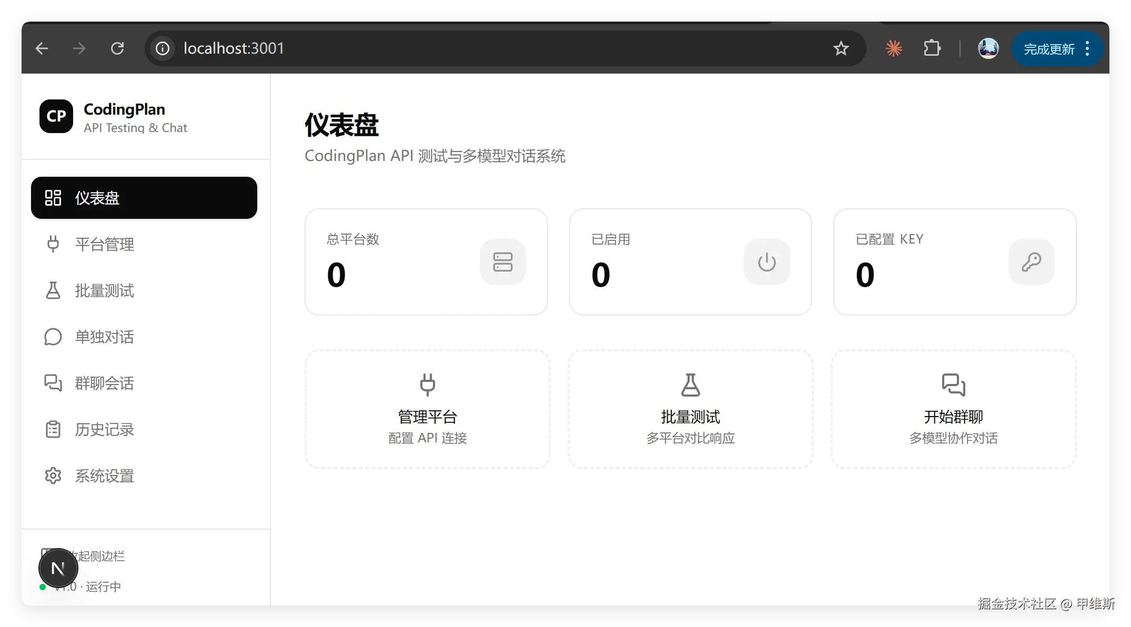Bookmark the page with the star icon
1131x627 pixels.
[x=841, y=48]
